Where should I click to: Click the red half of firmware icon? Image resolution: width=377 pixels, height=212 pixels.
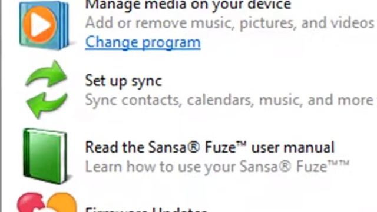31,202
